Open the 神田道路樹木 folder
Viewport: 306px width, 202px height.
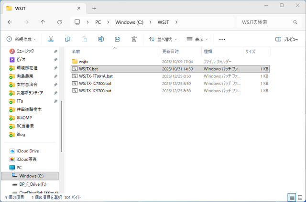(x=25, y=109)
